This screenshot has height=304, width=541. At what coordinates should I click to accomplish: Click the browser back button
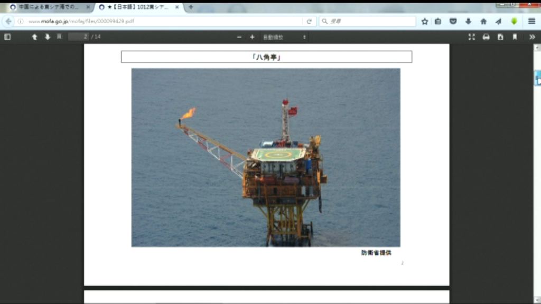tap(8, 21)
